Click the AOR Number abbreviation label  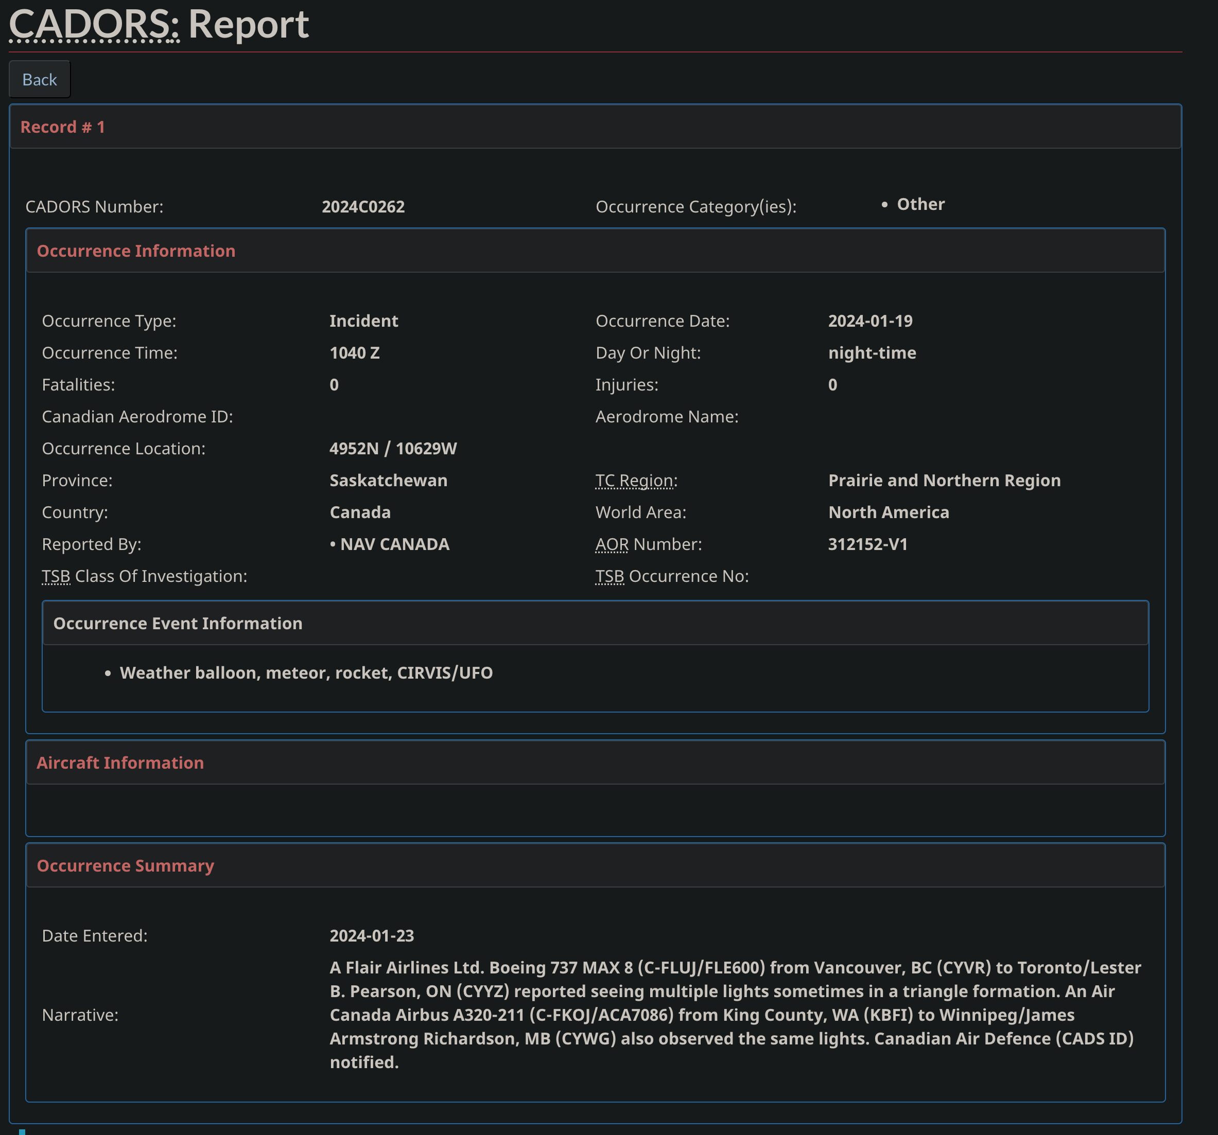[612, 544]
